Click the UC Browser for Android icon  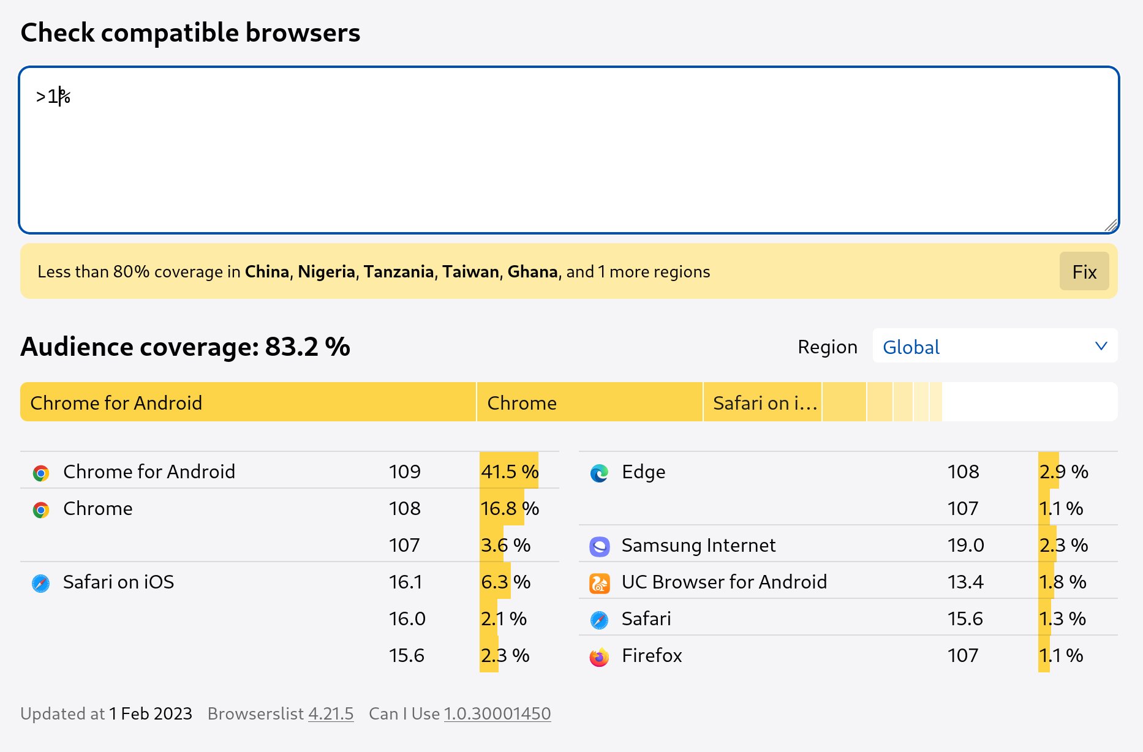click(x=599, y=583)
